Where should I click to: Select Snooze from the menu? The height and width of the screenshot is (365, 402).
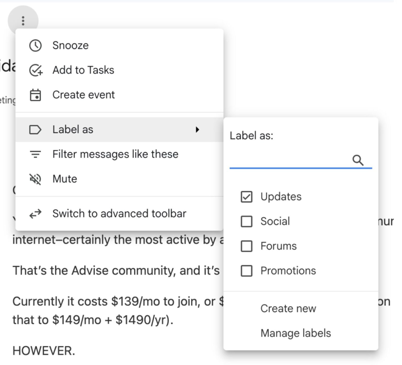pyautogui.click(x=70, y=45)
